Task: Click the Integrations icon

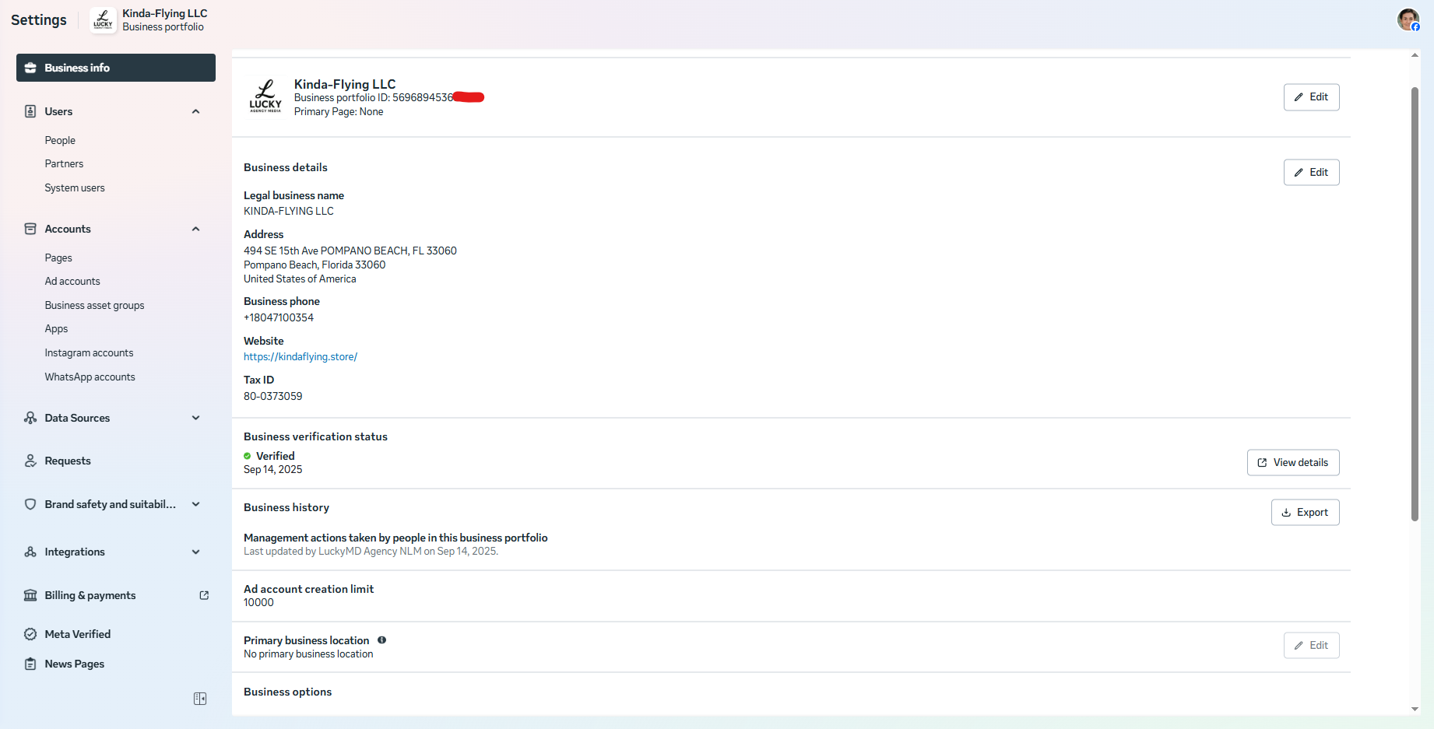Action: (x=30, y=552)
